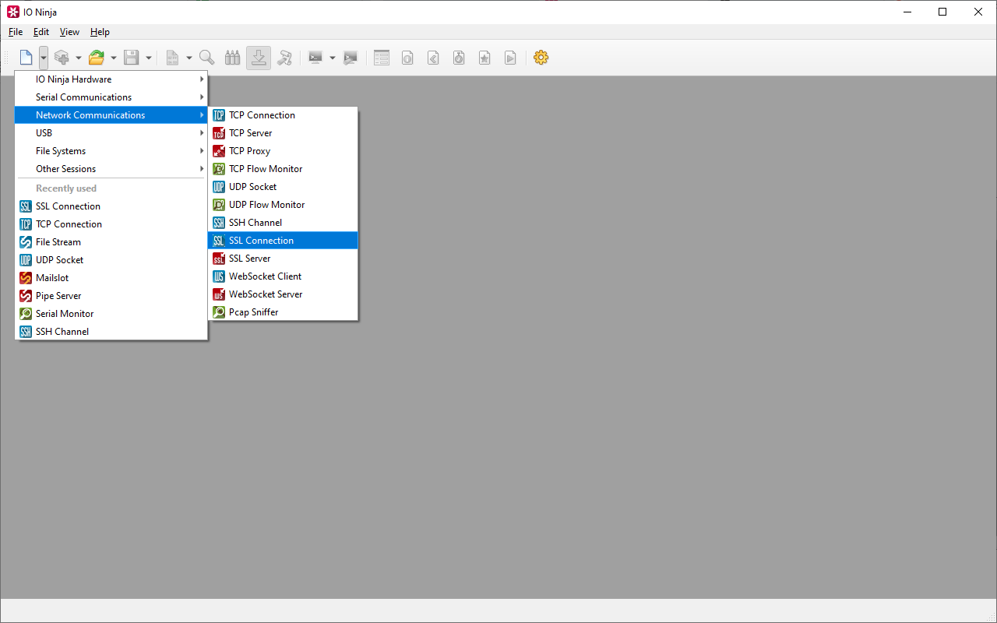Select TCP Flow Monitor entry

click(x=284, y=169)
